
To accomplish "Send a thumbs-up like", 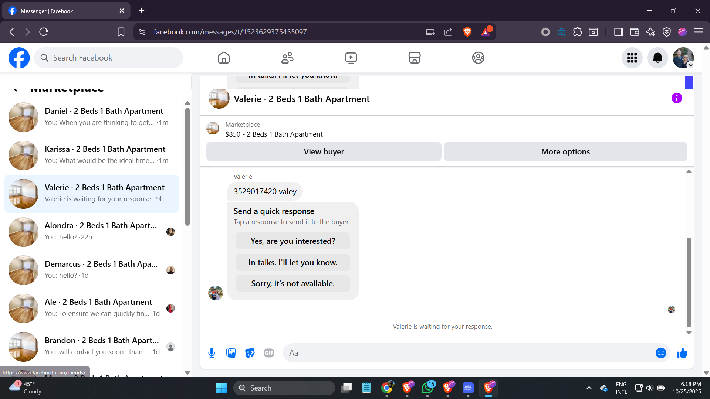I will pyautogui.click(x=682, y=353).
